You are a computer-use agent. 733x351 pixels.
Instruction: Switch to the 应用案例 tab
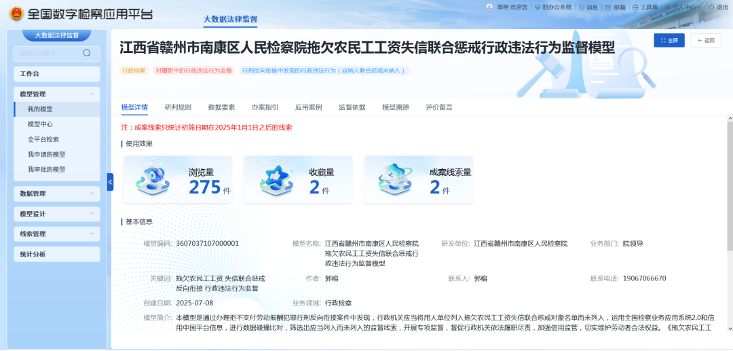point(308,107)
